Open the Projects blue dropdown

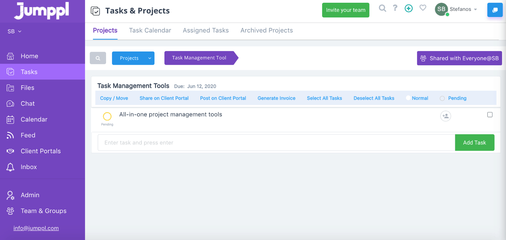(133, 58)
